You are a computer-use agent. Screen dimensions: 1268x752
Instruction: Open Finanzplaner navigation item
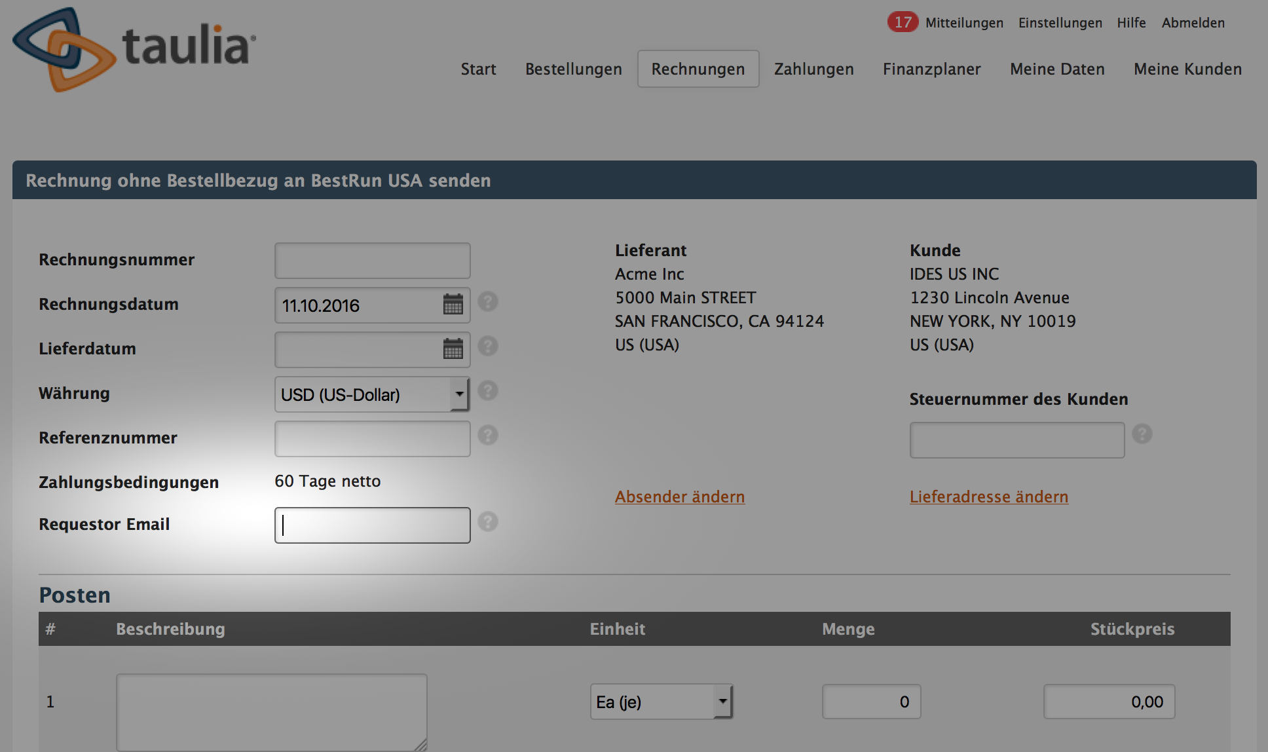[932, 69]
